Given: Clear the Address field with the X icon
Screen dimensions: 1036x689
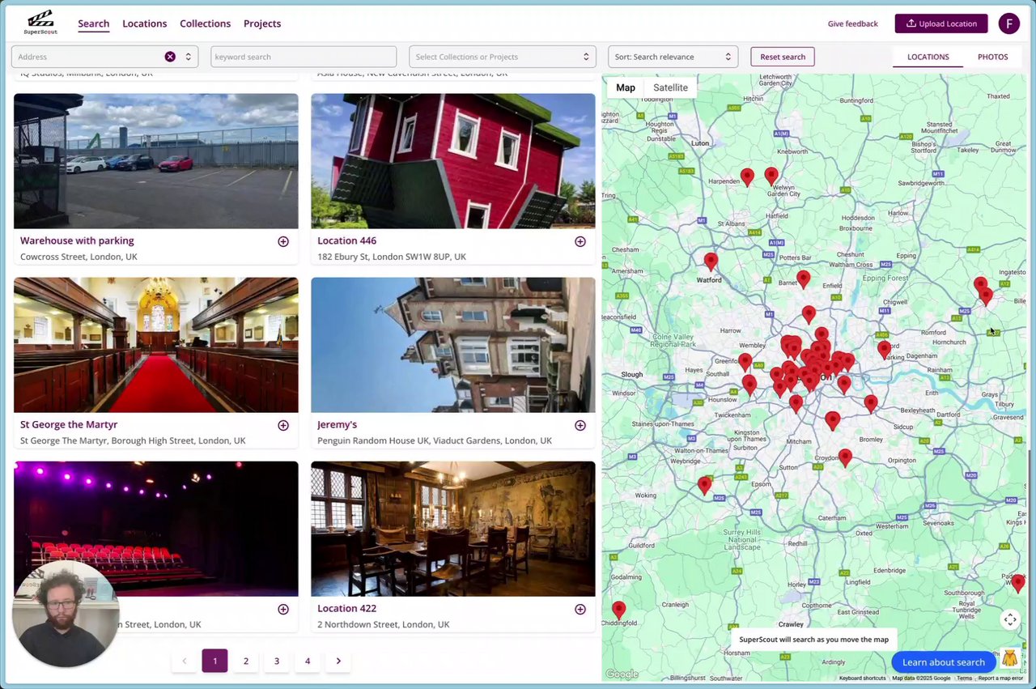Looking at the screenshot, I should [170, 57].
